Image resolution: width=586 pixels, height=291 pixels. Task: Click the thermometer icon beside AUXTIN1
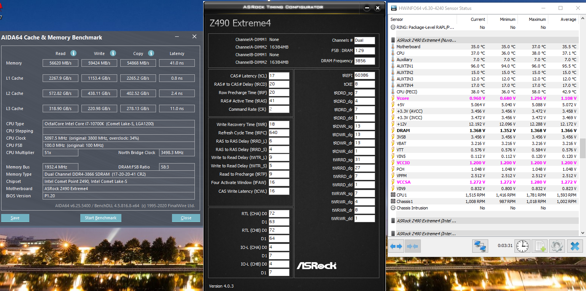pos(393,66)
